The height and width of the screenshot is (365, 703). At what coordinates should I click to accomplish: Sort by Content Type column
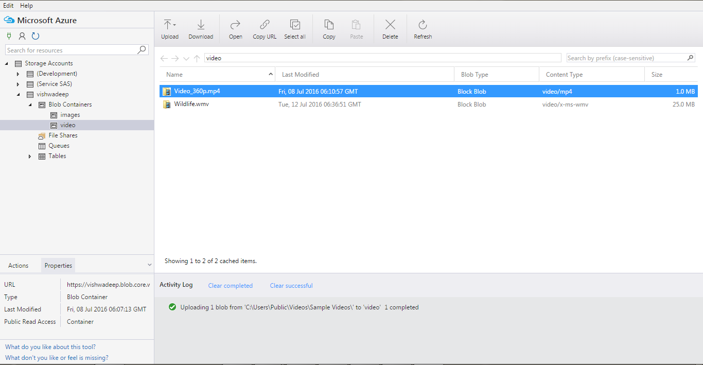point(592,75)
